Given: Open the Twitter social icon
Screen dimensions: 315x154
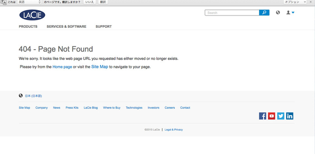Looking at the screenshot, I should pos(281,116).
